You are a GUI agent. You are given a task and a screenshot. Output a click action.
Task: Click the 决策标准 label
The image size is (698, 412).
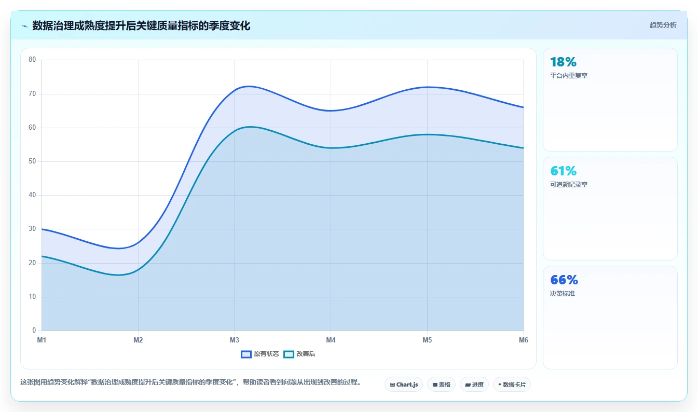tap(563, 294)
